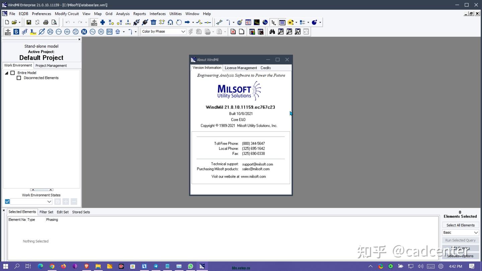Image resolution: width=482 pixels, height=271 pixels.
Task: Open the Analysis menu
Action: [123, 14]
